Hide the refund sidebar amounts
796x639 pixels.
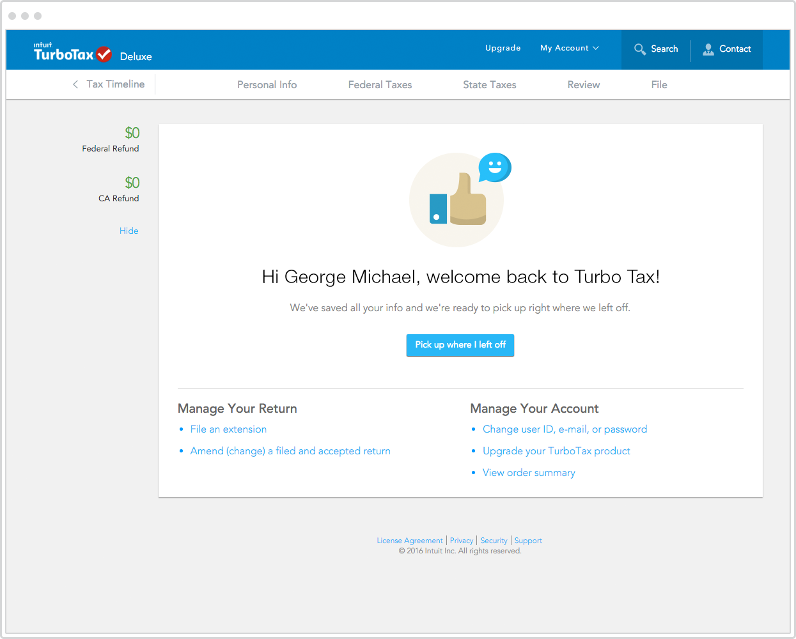(x=129, y=231)
